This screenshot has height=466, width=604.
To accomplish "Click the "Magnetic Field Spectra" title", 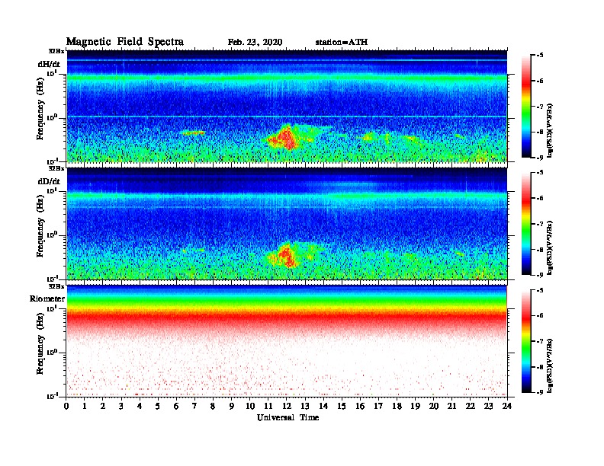I will [x=125, y=42].
